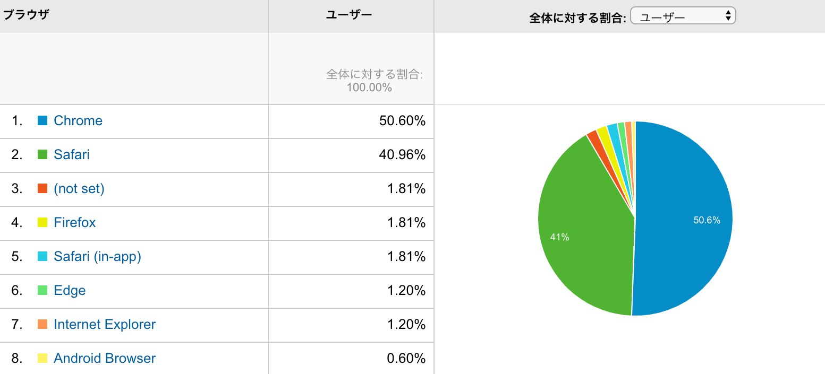Image resolution: width=825 pixels, height=374 pixels.
Task: Click the blue 50.6% pie slice
Action: (x=685, y=218)
